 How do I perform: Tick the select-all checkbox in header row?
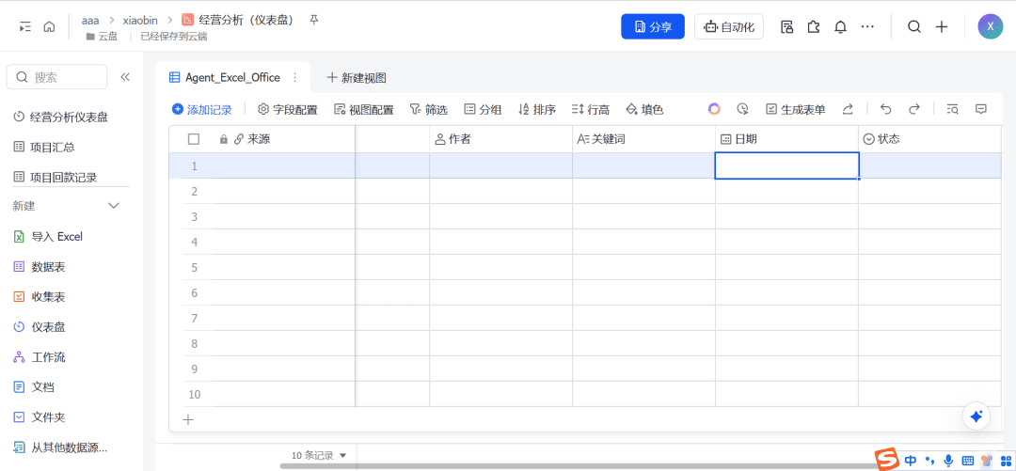194,139
